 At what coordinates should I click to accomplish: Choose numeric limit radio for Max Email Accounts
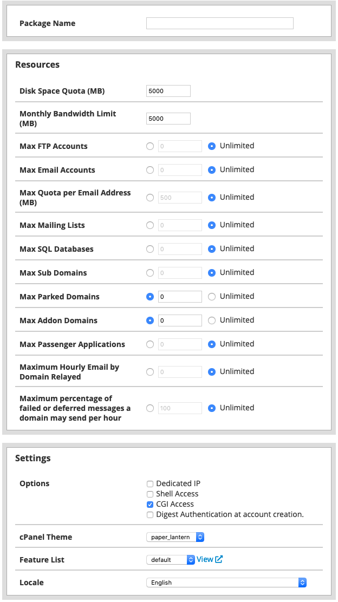pyautogui.click(x=150, y=170)
